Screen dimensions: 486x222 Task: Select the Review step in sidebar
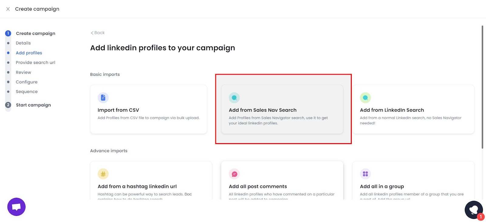coord(23,72)
